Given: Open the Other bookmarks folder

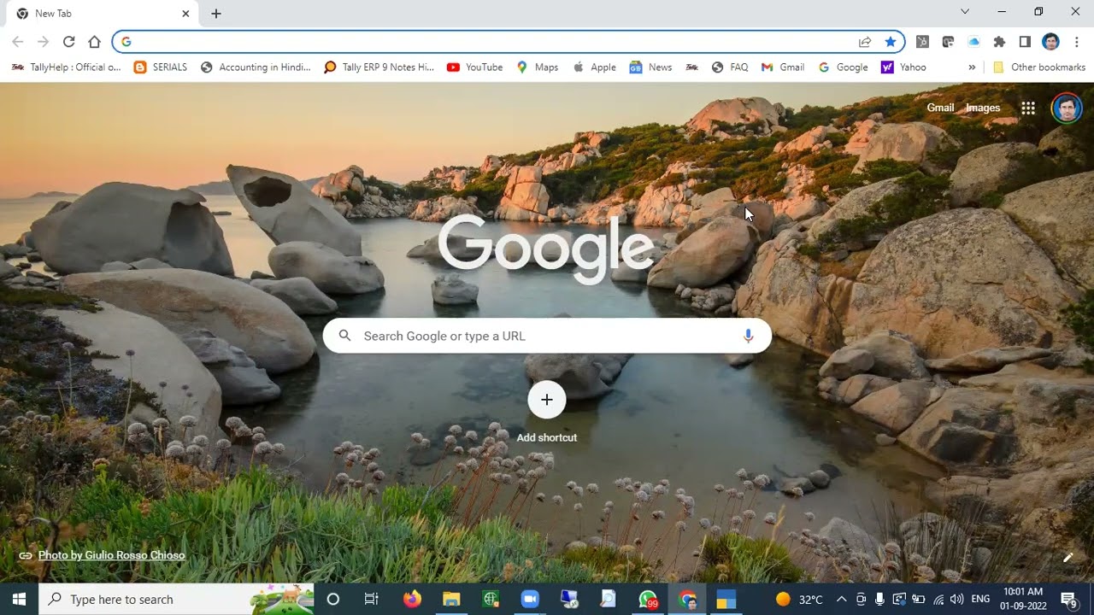Looking at the screenshot, I should pyautogui.click(x=1038, y=67).
